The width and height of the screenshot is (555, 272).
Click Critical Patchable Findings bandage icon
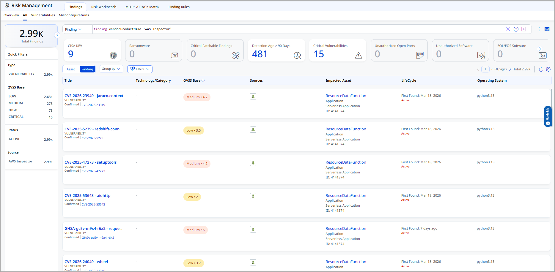coord(236,55)
